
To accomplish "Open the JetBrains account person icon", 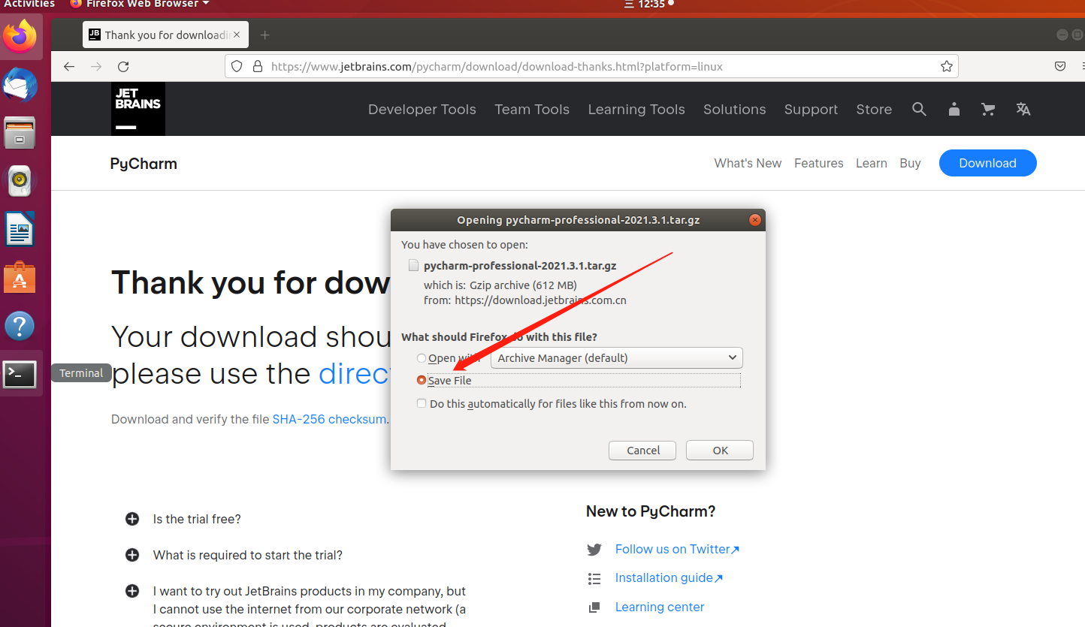I will tap(954, 109).
